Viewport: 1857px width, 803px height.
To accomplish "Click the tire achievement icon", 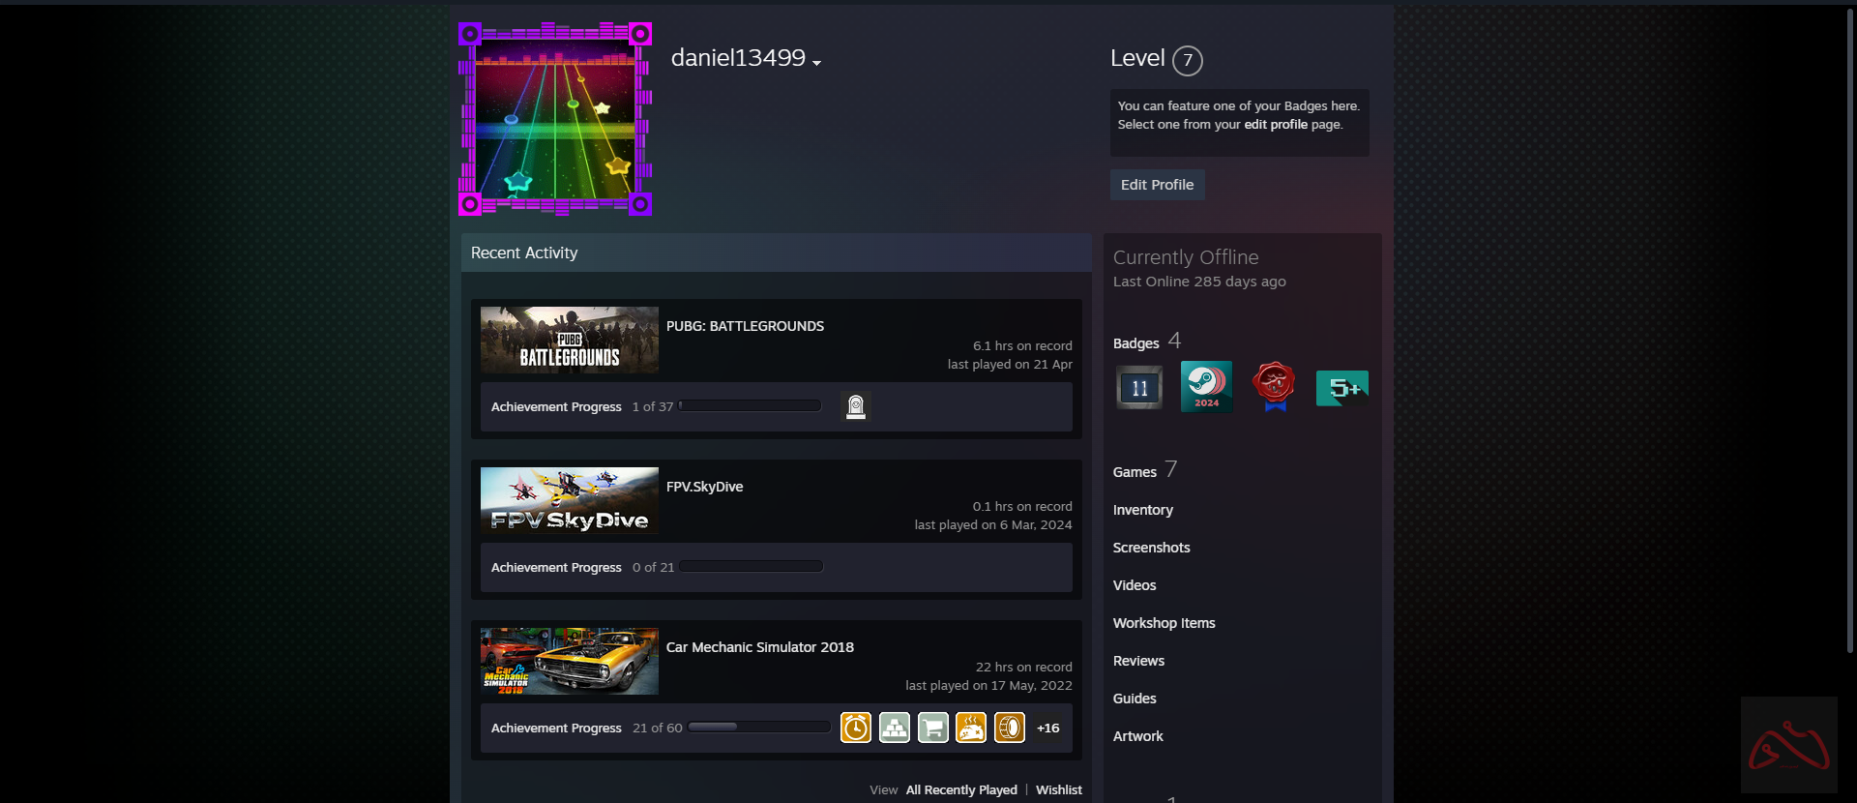I will pyautogui.click(x=1009, y=728).
